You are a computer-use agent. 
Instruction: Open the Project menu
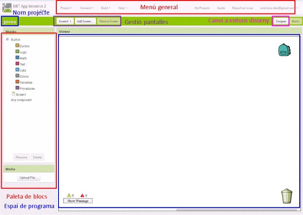pyautogui.click(x=66, y=8)
